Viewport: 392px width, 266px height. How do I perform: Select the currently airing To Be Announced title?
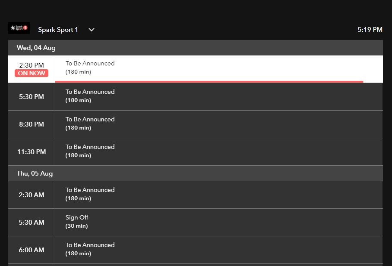point(90,63)
